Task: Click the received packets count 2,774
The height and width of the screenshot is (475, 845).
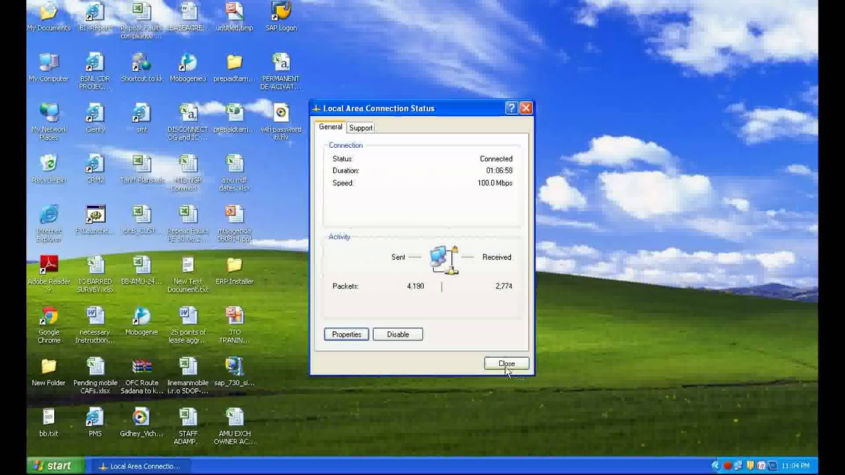Action: (504, 286)
